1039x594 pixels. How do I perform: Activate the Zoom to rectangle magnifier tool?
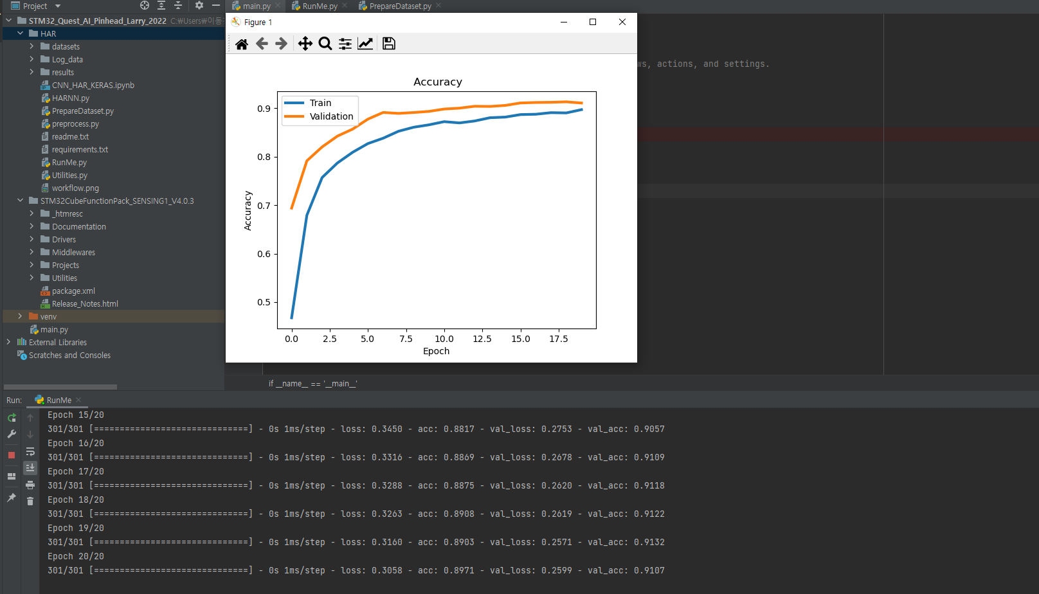click(325, 44)
